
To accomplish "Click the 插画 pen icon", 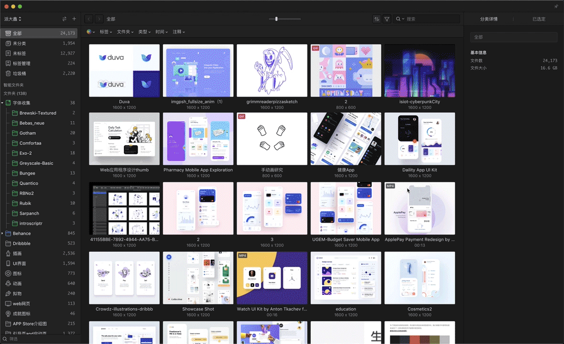I will [x=8, y=253].
